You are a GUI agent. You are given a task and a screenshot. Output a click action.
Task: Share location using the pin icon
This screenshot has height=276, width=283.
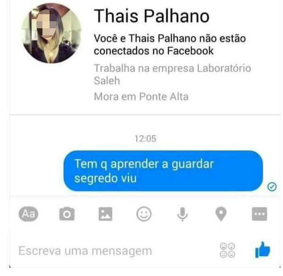point(221,214)
